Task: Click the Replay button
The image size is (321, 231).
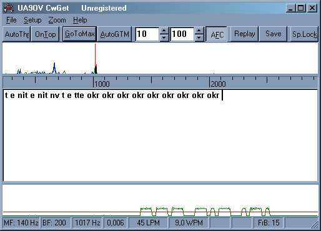Action: 244,34
